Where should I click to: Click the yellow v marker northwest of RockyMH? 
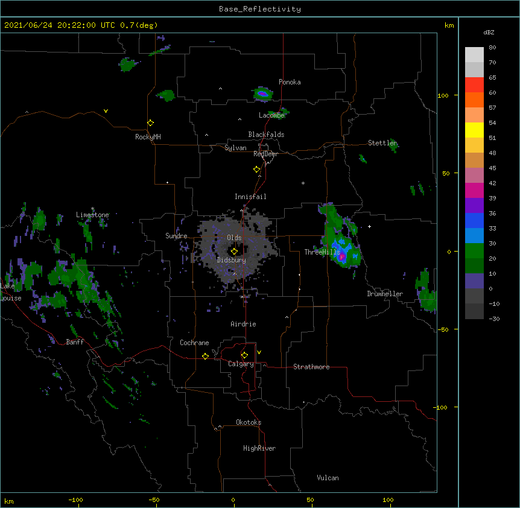coord(106,111)
